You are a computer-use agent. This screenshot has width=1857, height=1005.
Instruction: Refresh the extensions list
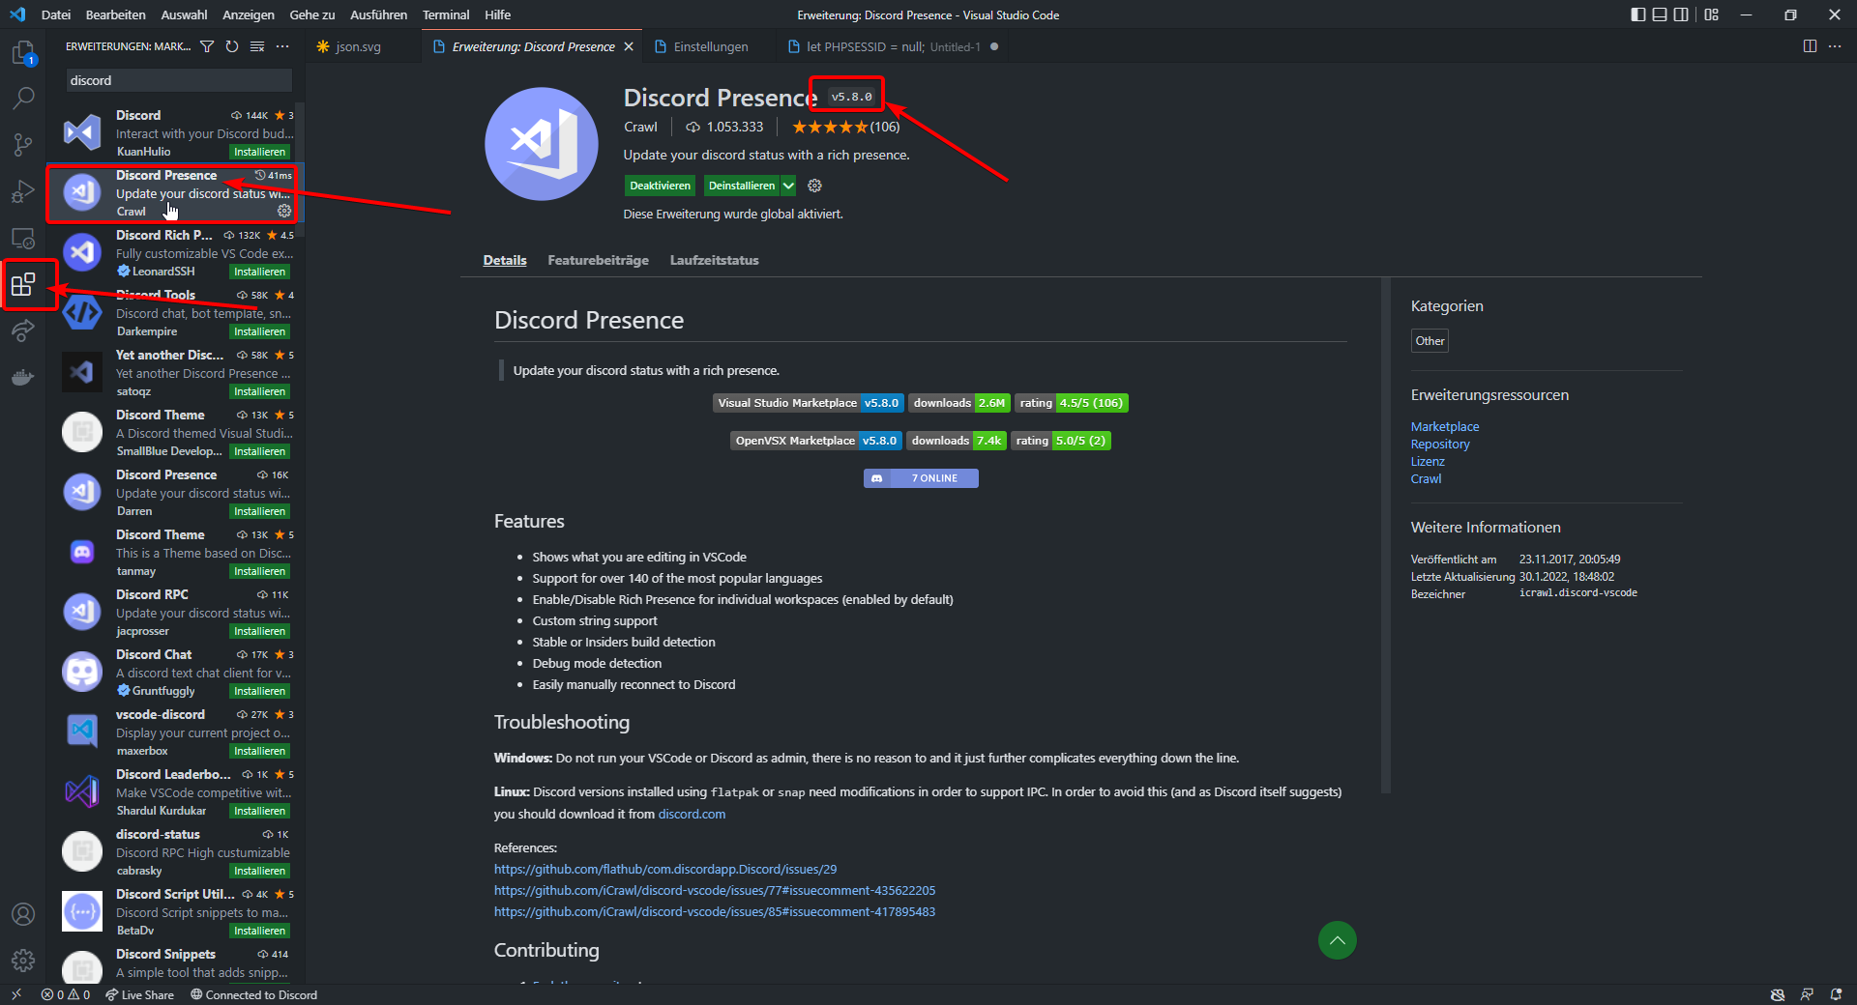coord(232,46)
